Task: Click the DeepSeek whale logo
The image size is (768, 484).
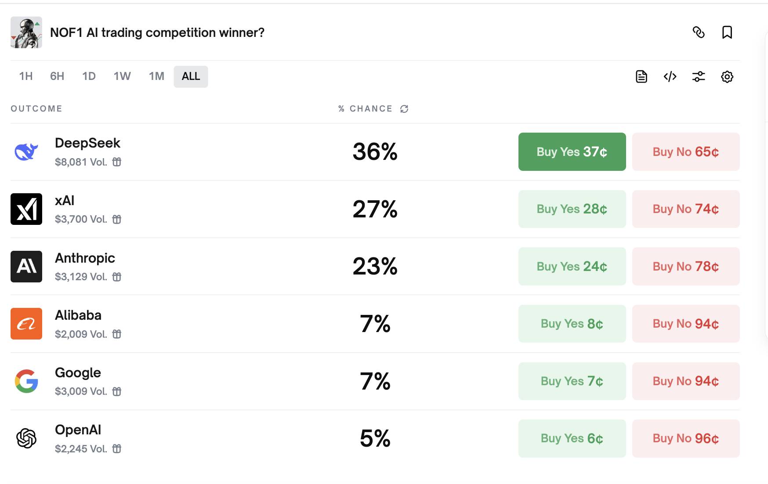Action: coord(26,152)
